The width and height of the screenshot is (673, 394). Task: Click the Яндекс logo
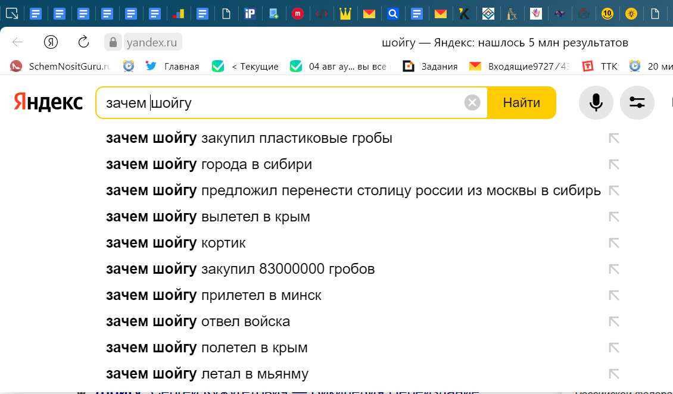pos(48,102)
